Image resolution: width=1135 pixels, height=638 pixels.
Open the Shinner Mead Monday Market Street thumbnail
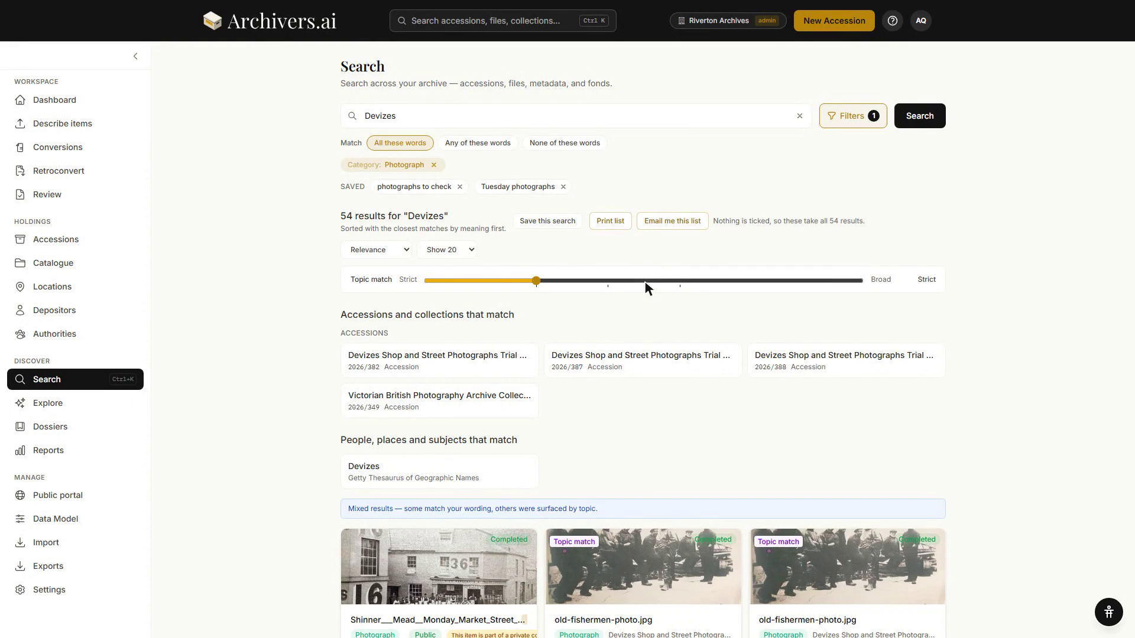(439, 567)
